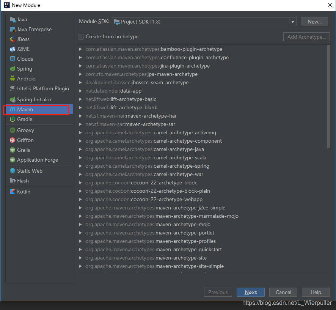Choose the Gradle icon

coord(13,119)
